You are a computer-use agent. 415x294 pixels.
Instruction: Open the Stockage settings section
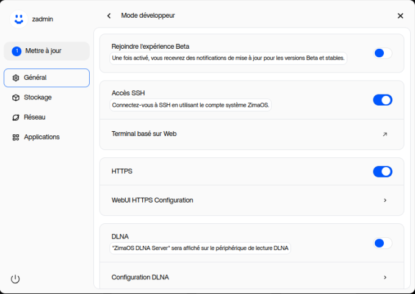(38, 98)
